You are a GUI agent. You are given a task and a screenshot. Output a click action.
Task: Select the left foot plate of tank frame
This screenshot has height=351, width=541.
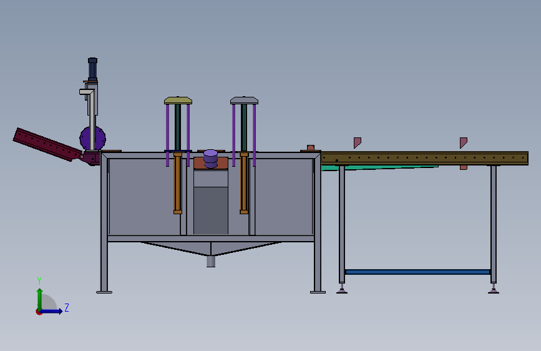click(104, 292)
